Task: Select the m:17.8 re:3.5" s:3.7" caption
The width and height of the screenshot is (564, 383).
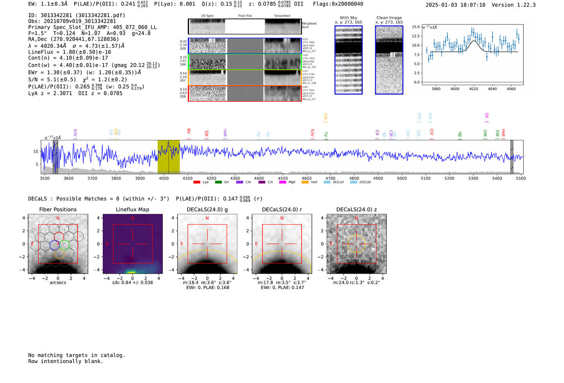Action: [282, 283]
